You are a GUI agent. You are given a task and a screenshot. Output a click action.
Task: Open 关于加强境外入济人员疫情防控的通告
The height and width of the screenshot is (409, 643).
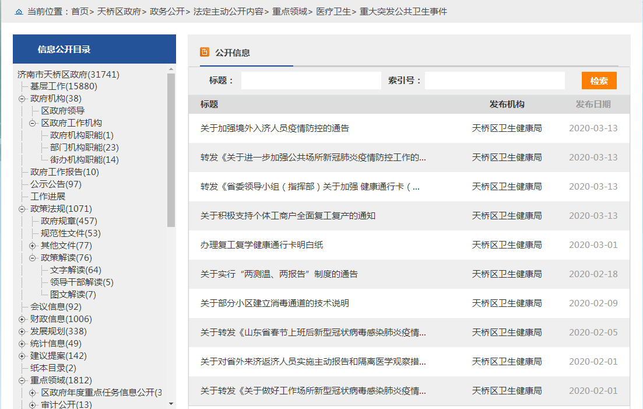click(x=275, y=128)
